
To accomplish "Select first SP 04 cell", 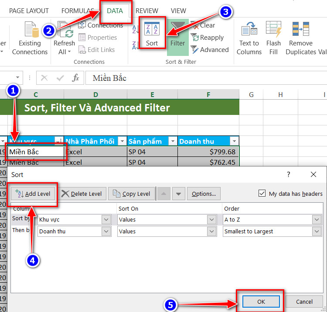I will pyautogui.click(x=152, y=152).
